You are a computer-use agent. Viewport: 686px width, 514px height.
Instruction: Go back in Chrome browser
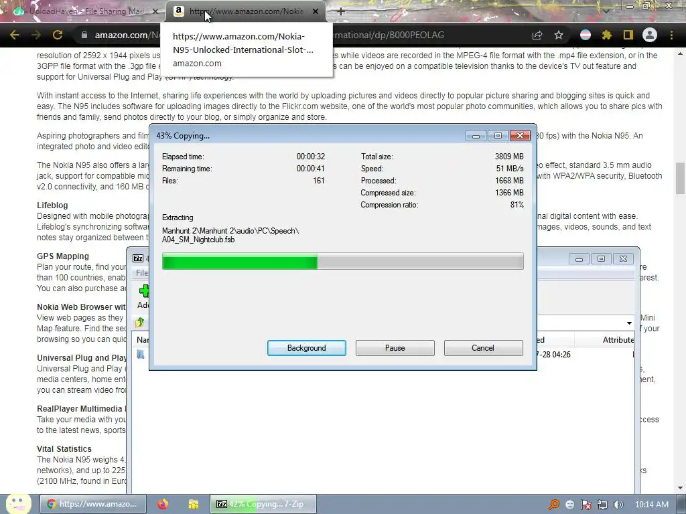point(15,35)
